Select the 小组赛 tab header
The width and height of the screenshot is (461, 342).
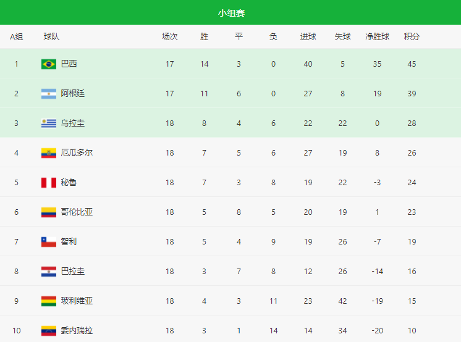pos(231,13)
